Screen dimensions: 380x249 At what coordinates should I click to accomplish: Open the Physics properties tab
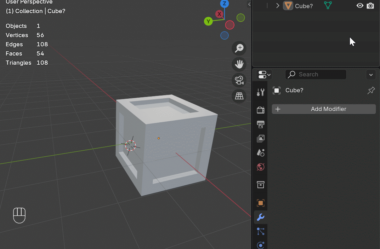coord(260,245)
